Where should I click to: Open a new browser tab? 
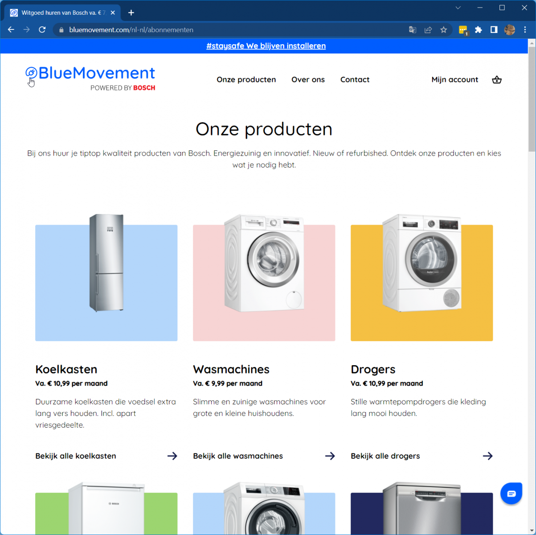(x=131, y=13)
